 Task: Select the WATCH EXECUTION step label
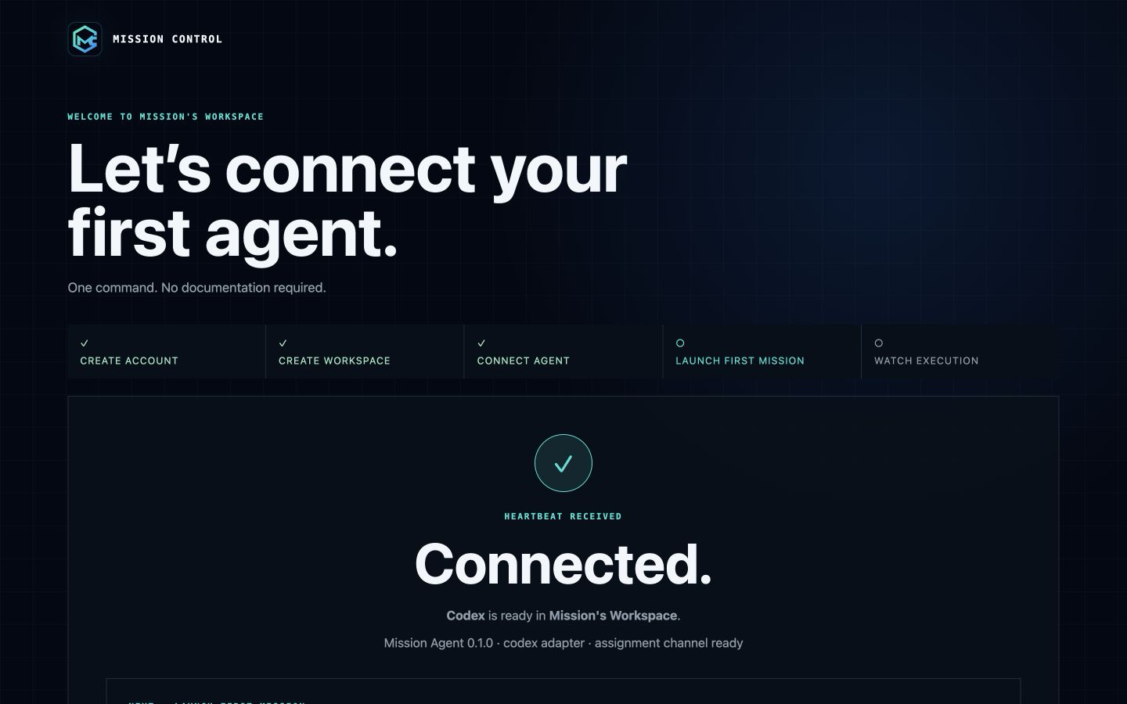[x=927, y=361]
